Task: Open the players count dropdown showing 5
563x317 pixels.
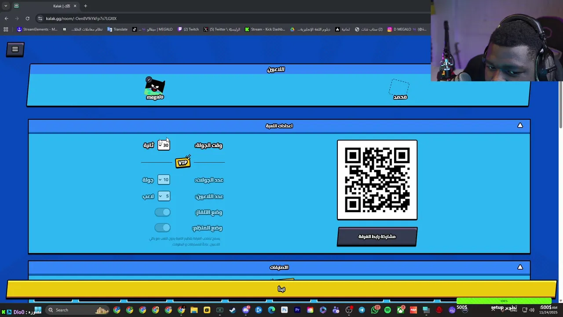Action: tap(164, 196)
